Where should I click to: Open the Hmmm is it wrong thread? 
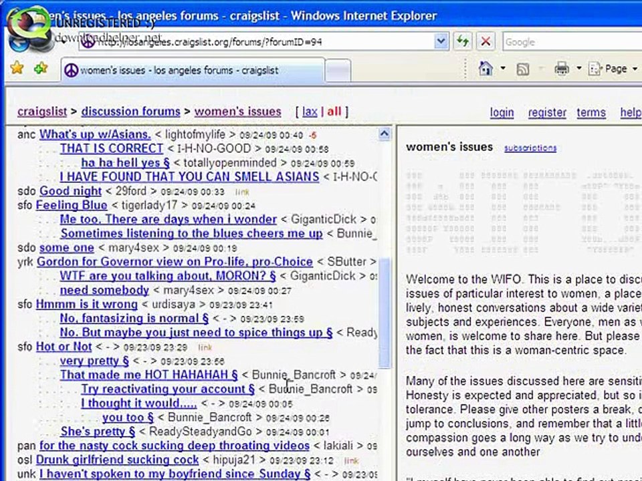pyautogui.click(x=87, y=305)
